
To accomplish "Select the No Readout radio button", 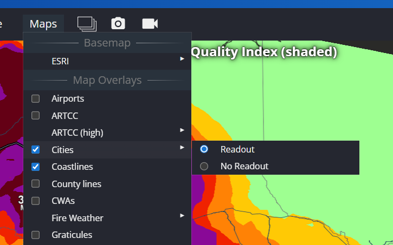I will [x=204, y=166].
